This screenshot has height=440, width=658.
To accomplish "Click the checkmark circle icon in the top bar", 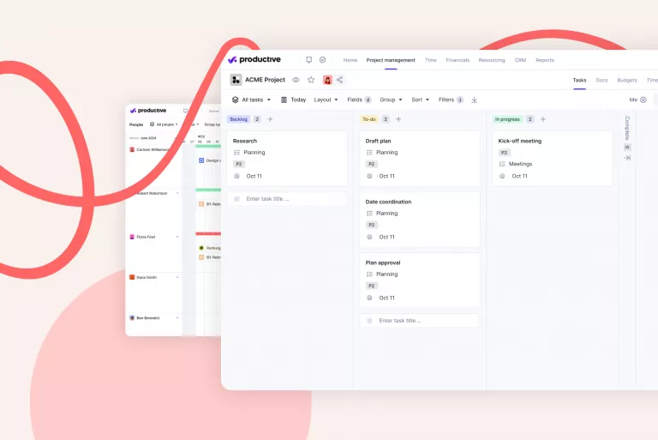I will pos(323,60).
